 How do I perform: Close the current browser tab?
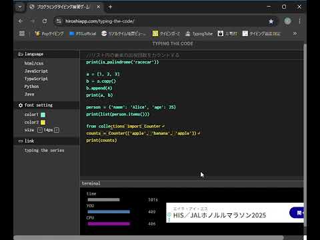[99, 7]
